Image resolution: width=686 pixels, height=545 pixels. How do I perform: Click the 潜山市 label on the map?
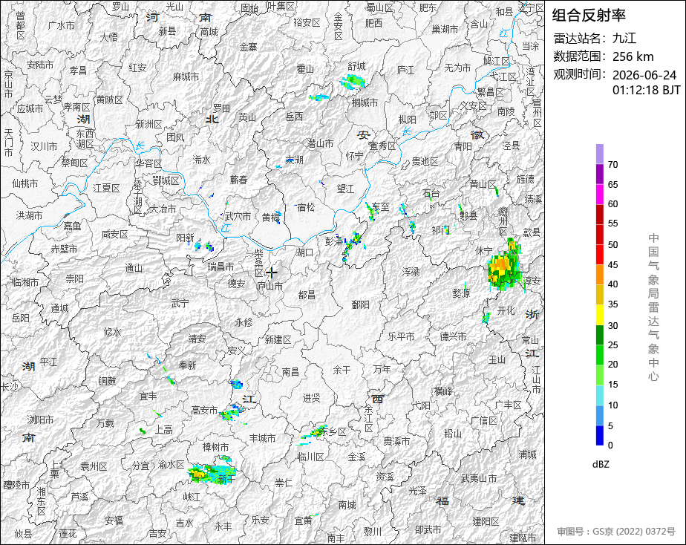click(x=320, y=143)
